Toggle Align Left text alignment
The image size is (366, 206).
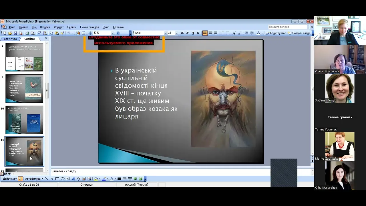point(205,33)
